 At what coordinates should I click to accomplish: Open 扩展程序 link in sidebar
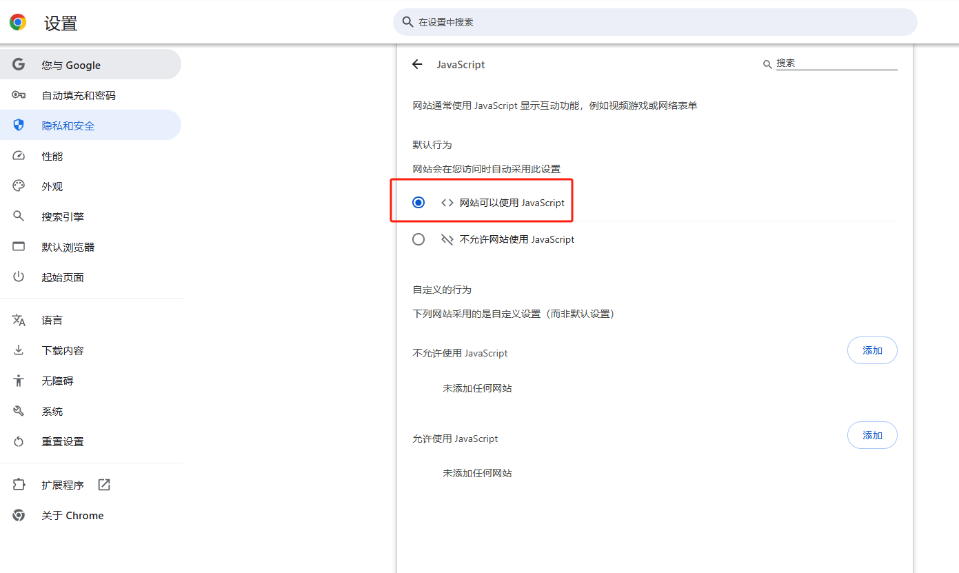click(x=90, y=485)
